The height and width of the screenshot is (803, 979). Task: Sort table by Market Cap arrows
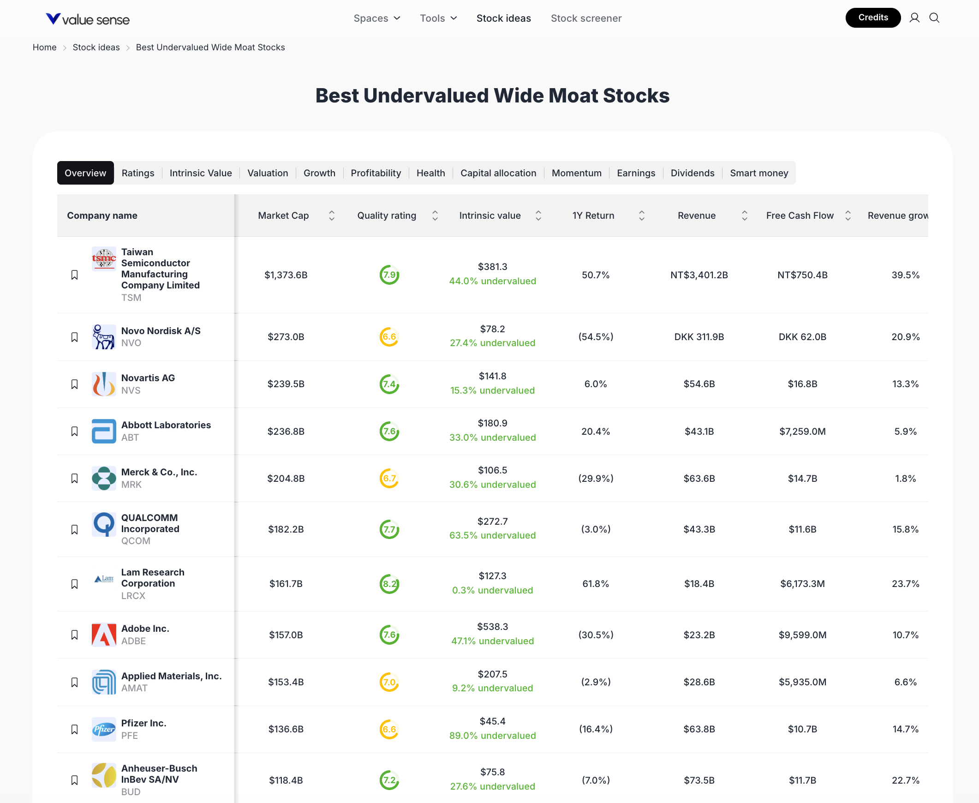332,216
